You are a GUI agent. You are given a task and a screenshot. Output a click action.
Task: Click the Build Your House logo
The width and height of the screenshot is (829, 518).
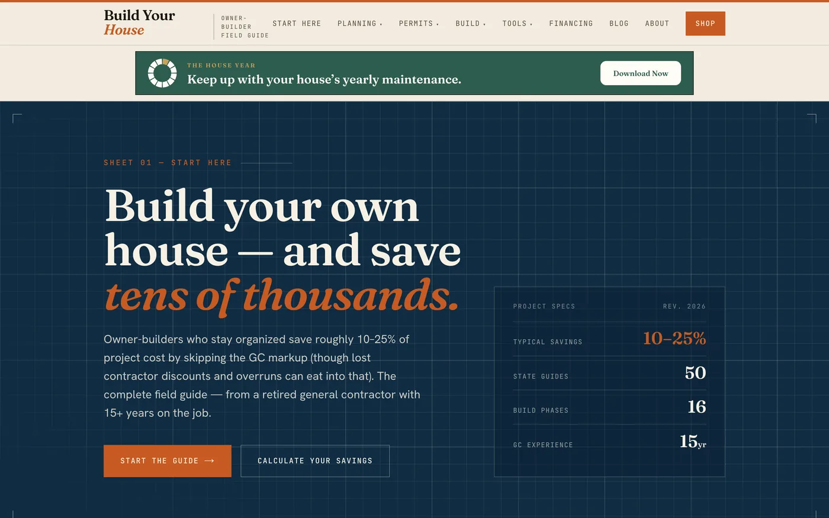coord(139,22)
